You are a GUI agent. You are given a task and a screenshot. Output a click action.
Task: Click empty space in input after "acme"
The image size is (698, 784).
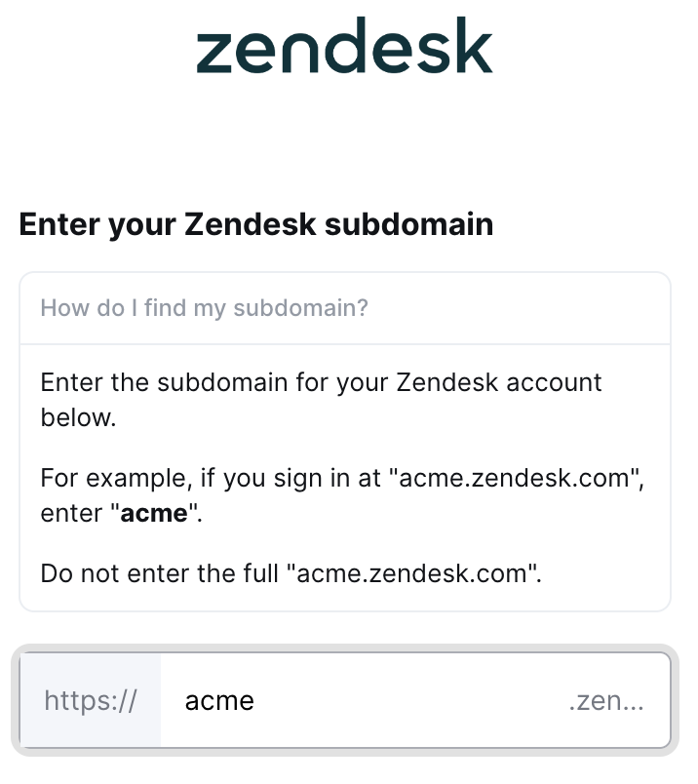(x=409, y=700)
